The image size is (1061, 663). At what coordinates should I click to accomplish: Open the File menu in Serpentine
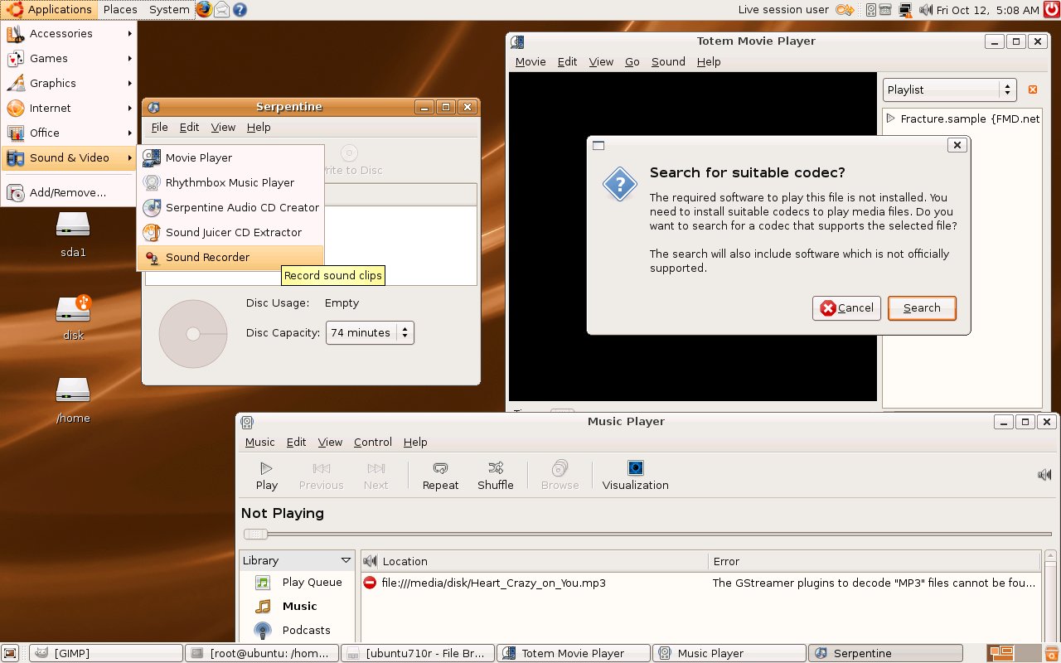tap(159, 127)
